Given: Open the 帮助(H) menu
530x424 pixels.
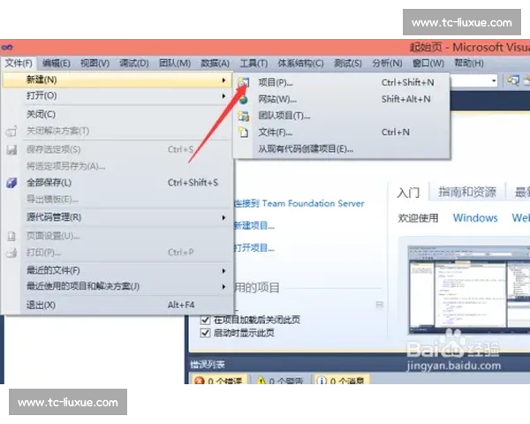Looking at the screenshot, I should tap(469, 64).
